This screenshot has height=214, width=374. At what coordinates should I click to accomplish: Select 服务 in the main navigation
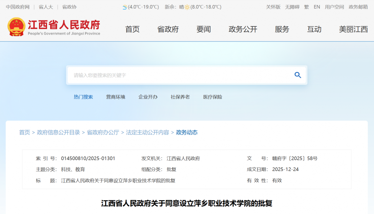tap(282, 29)
